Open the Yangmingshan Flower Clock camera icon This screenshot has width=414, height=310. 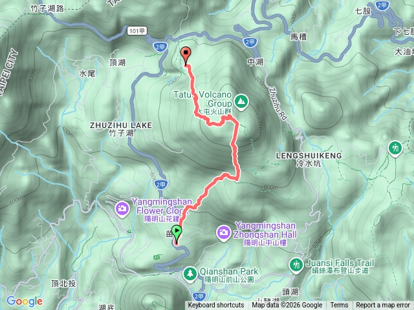point(122,209)
